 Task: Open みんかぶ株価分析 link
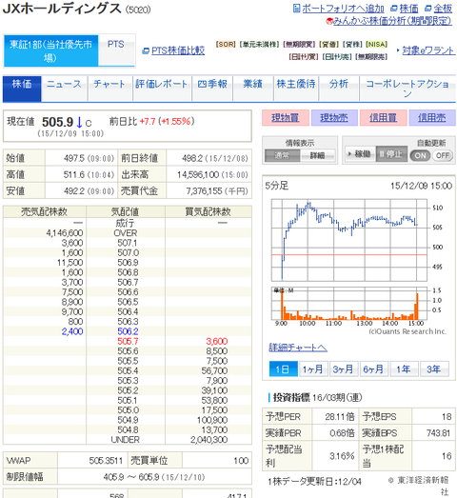[x=392, y=21]
